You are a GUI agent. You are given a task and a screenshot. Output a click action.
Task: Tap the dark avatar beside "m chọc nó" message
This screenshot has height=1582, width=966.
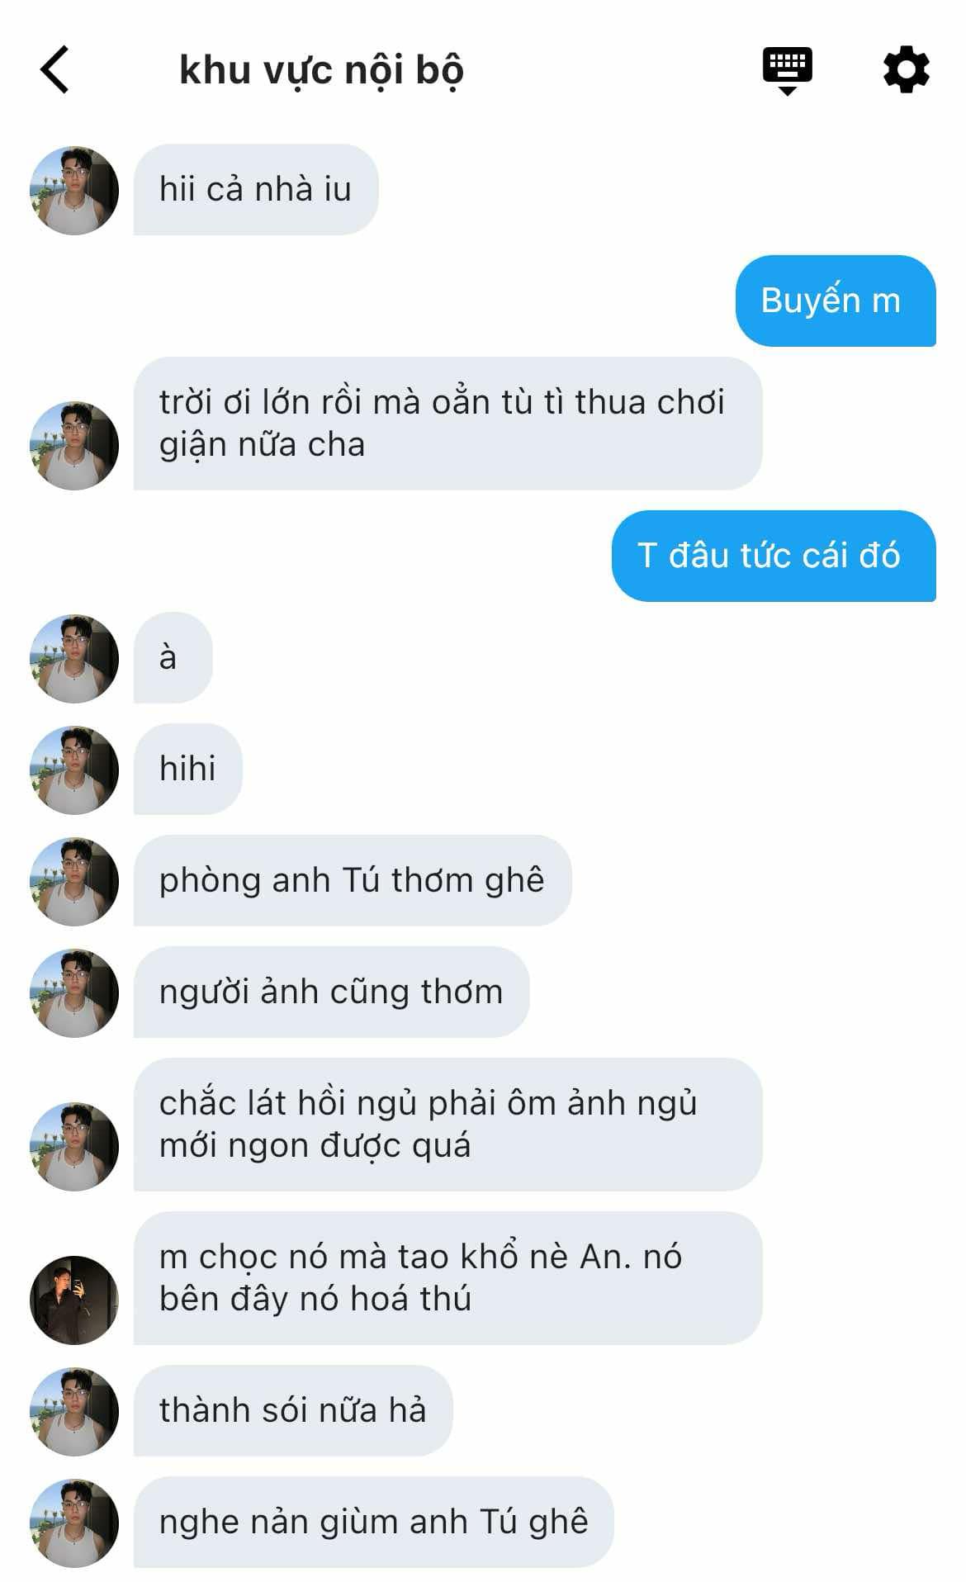coord(74,1300)
